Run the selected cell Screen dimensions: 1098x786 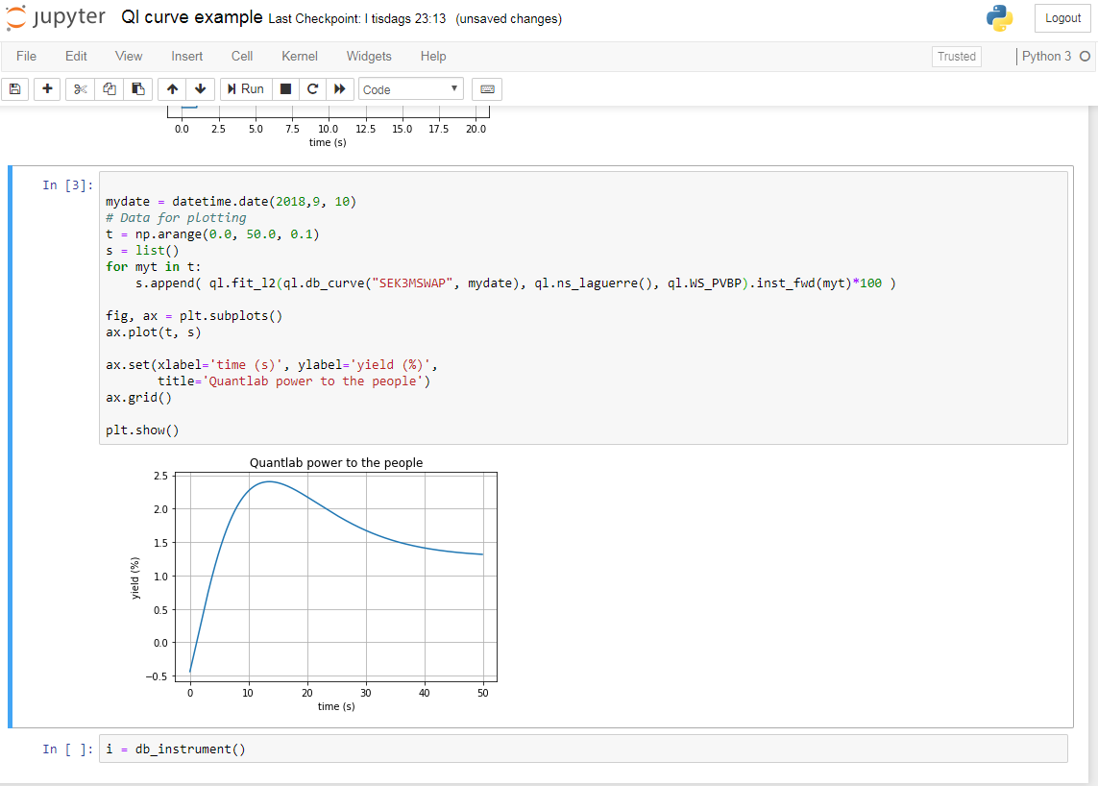(x=245, y=89)
